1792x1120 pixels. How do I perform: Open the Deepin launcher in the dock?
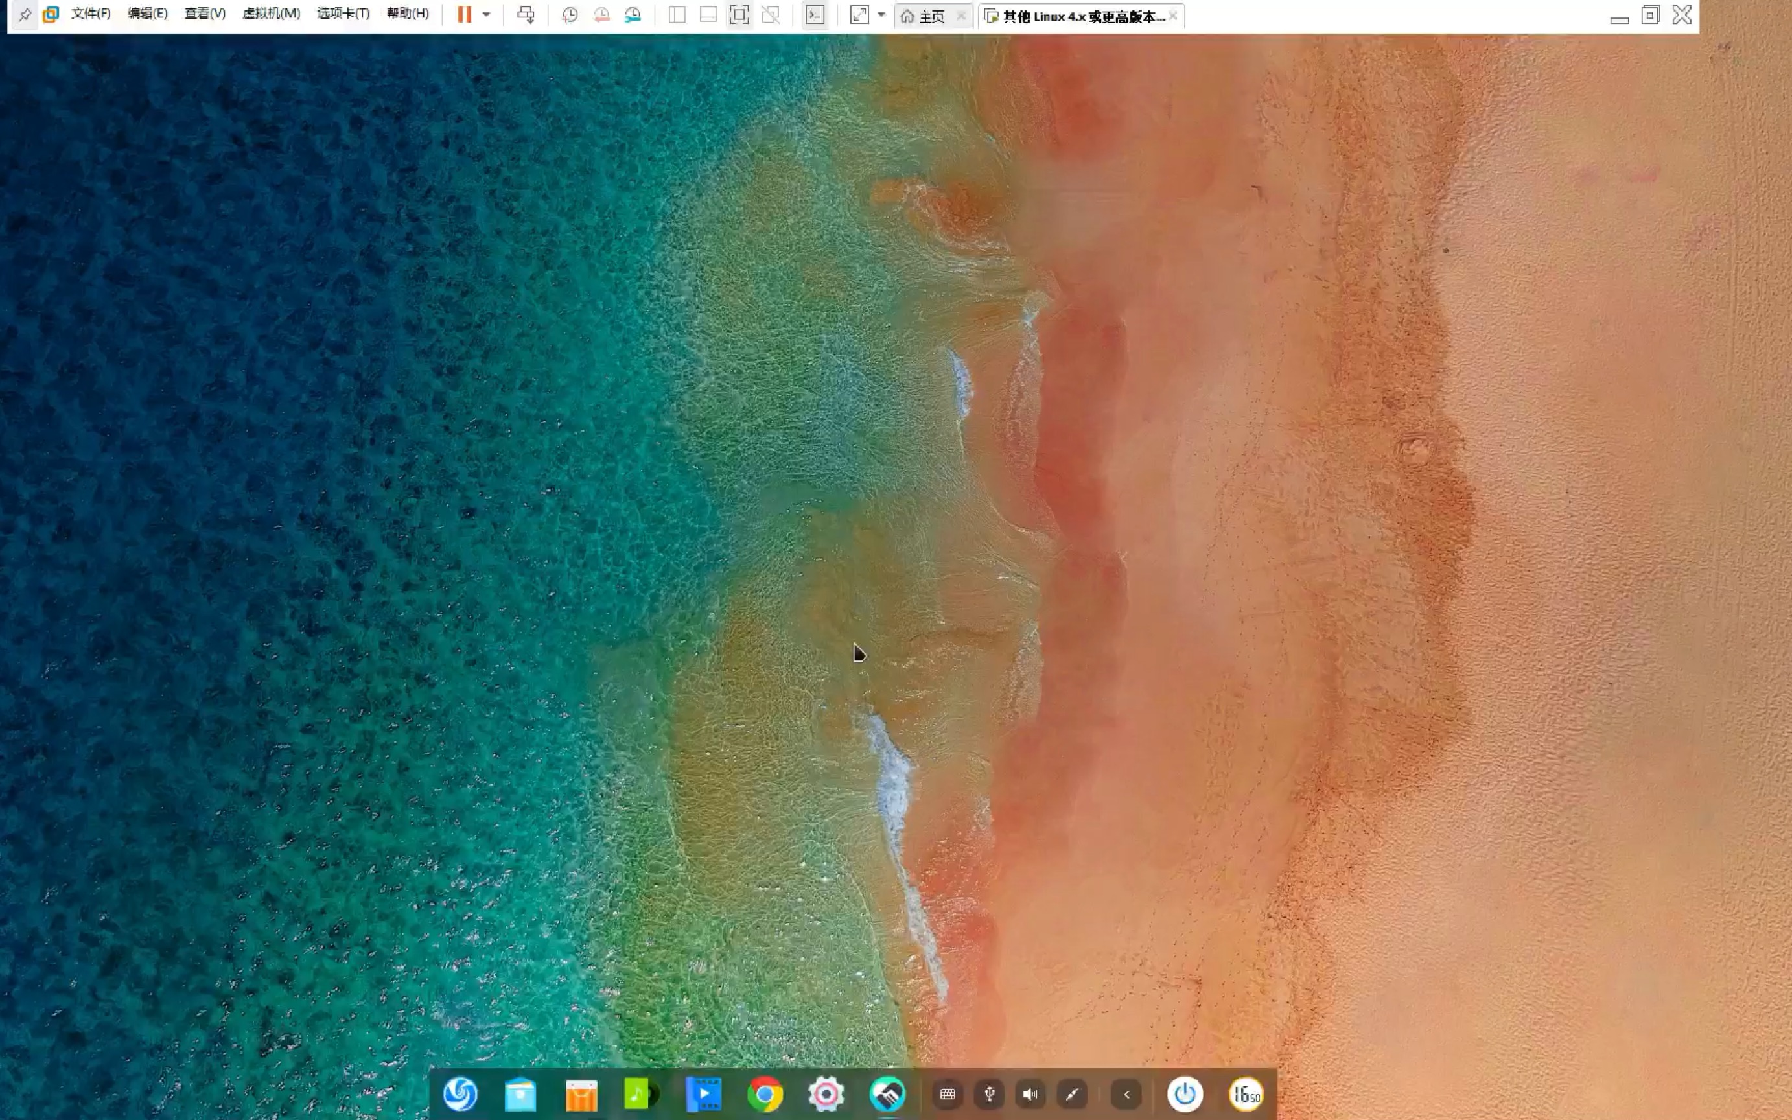[x=460, y=1094]
